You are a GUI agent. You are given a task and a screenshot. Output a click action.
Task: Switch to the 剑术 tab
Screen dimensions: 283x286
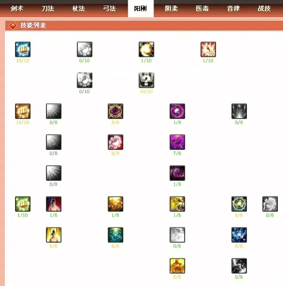17,9
